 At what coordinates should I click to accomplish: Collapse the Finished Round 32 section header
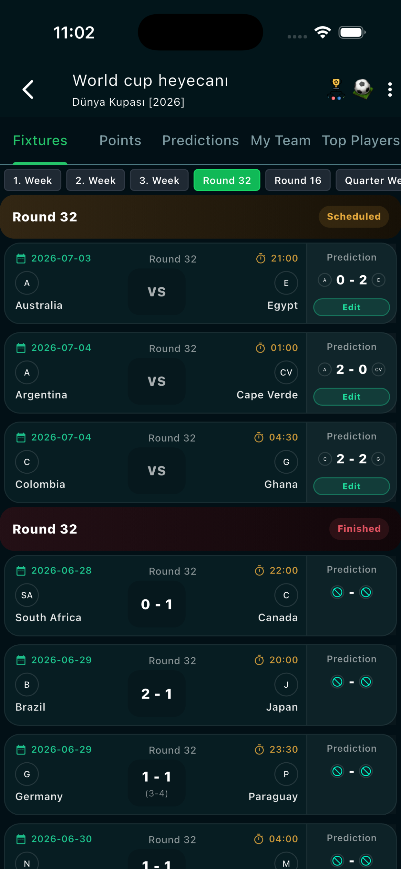pyautogui.click(x=200, y=529)
